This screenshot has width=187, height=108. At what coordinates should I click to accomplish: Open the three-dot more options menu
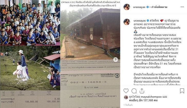coord(182,7)
